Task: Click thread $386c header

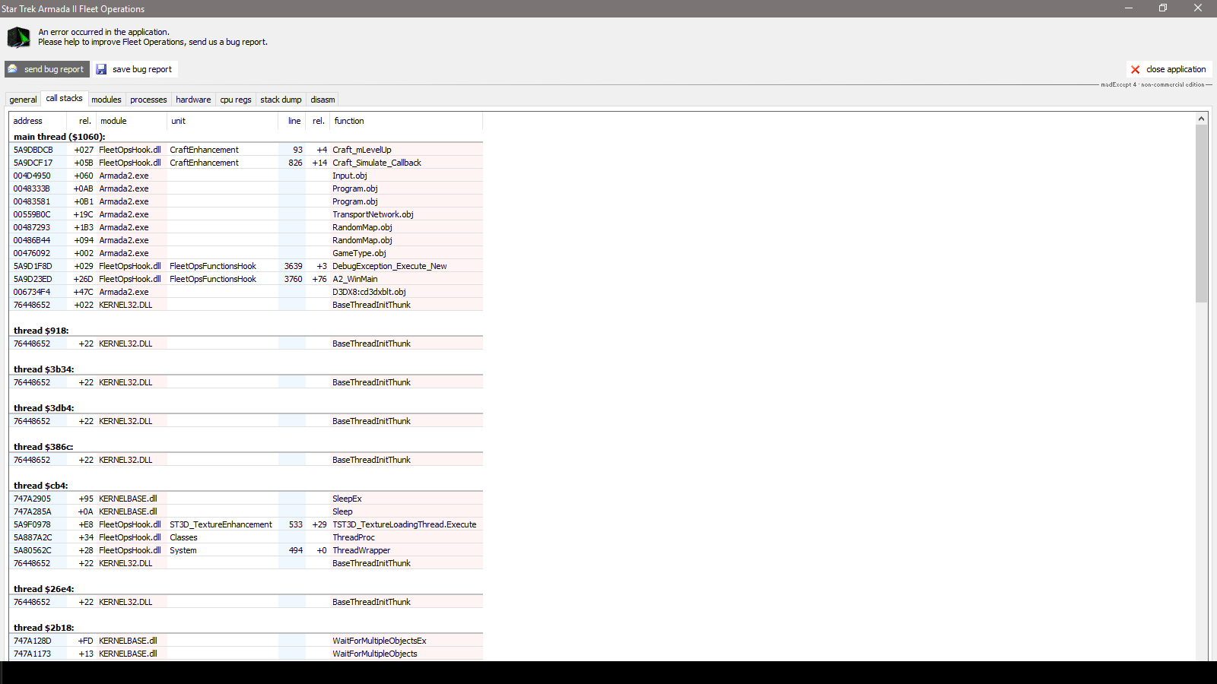Action: 43,447
